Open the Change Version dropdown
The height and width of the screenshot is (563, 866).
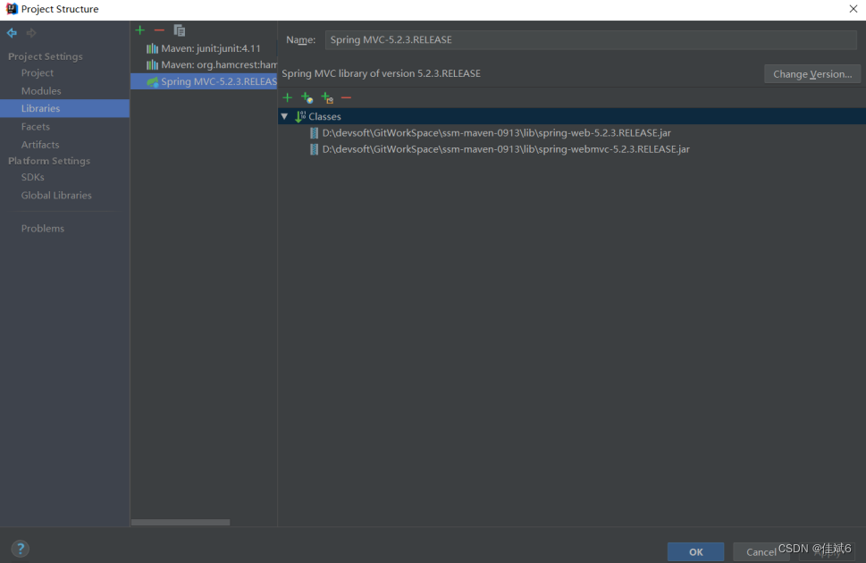click(x=811, y=73)
